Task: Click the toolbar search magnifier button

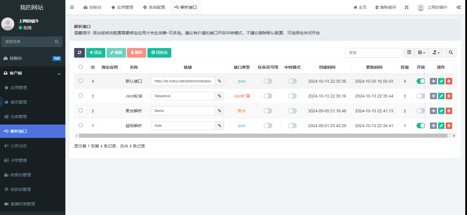Action: [x=451, y=53]
